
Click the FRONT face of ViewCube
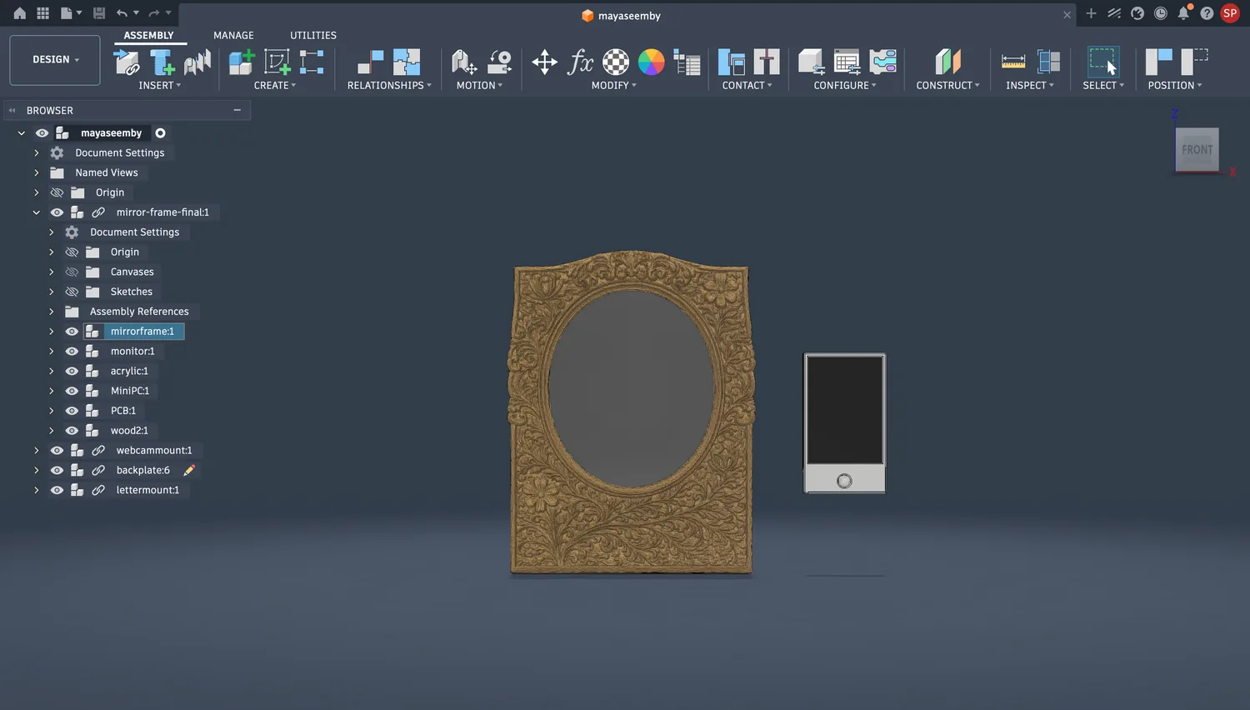1197,150
